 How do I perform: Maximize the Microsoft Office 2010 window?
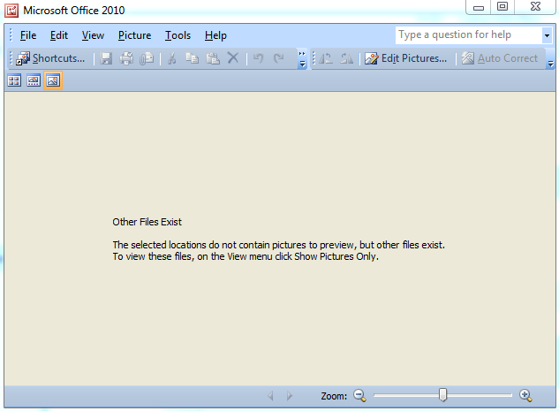point(502,7)
